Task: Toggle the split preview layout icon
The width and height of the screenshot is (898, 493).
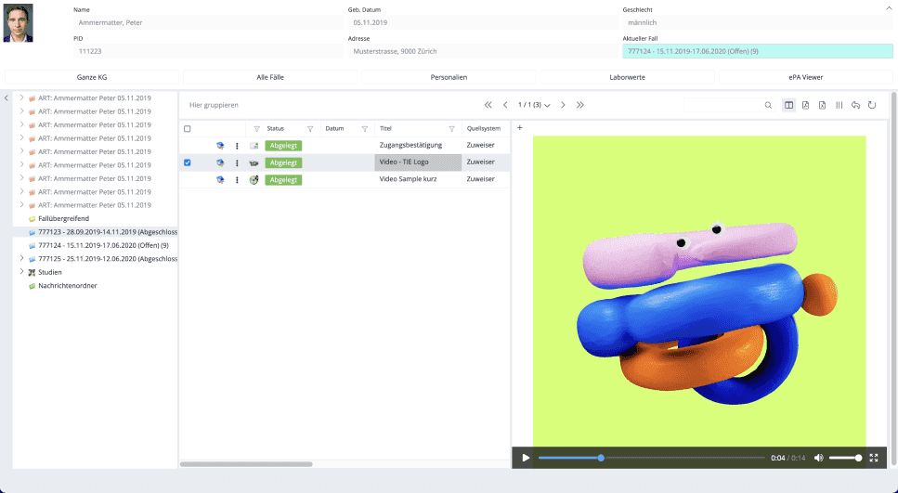Action: pyautogui.click(x=788, y=105)
